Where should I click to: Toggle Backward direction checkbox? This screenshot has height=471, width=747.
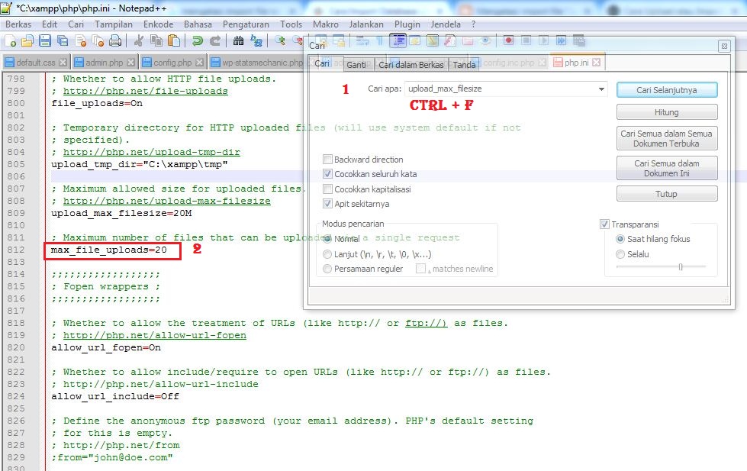click(x=327, y=160)
